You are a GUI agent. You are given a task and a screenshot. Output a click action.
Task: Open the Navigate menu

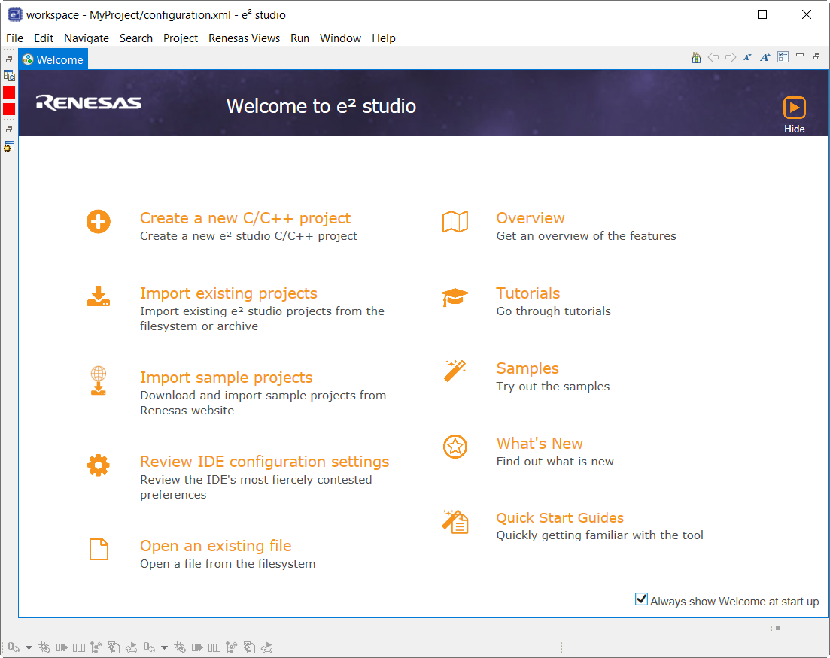point(87,38)
